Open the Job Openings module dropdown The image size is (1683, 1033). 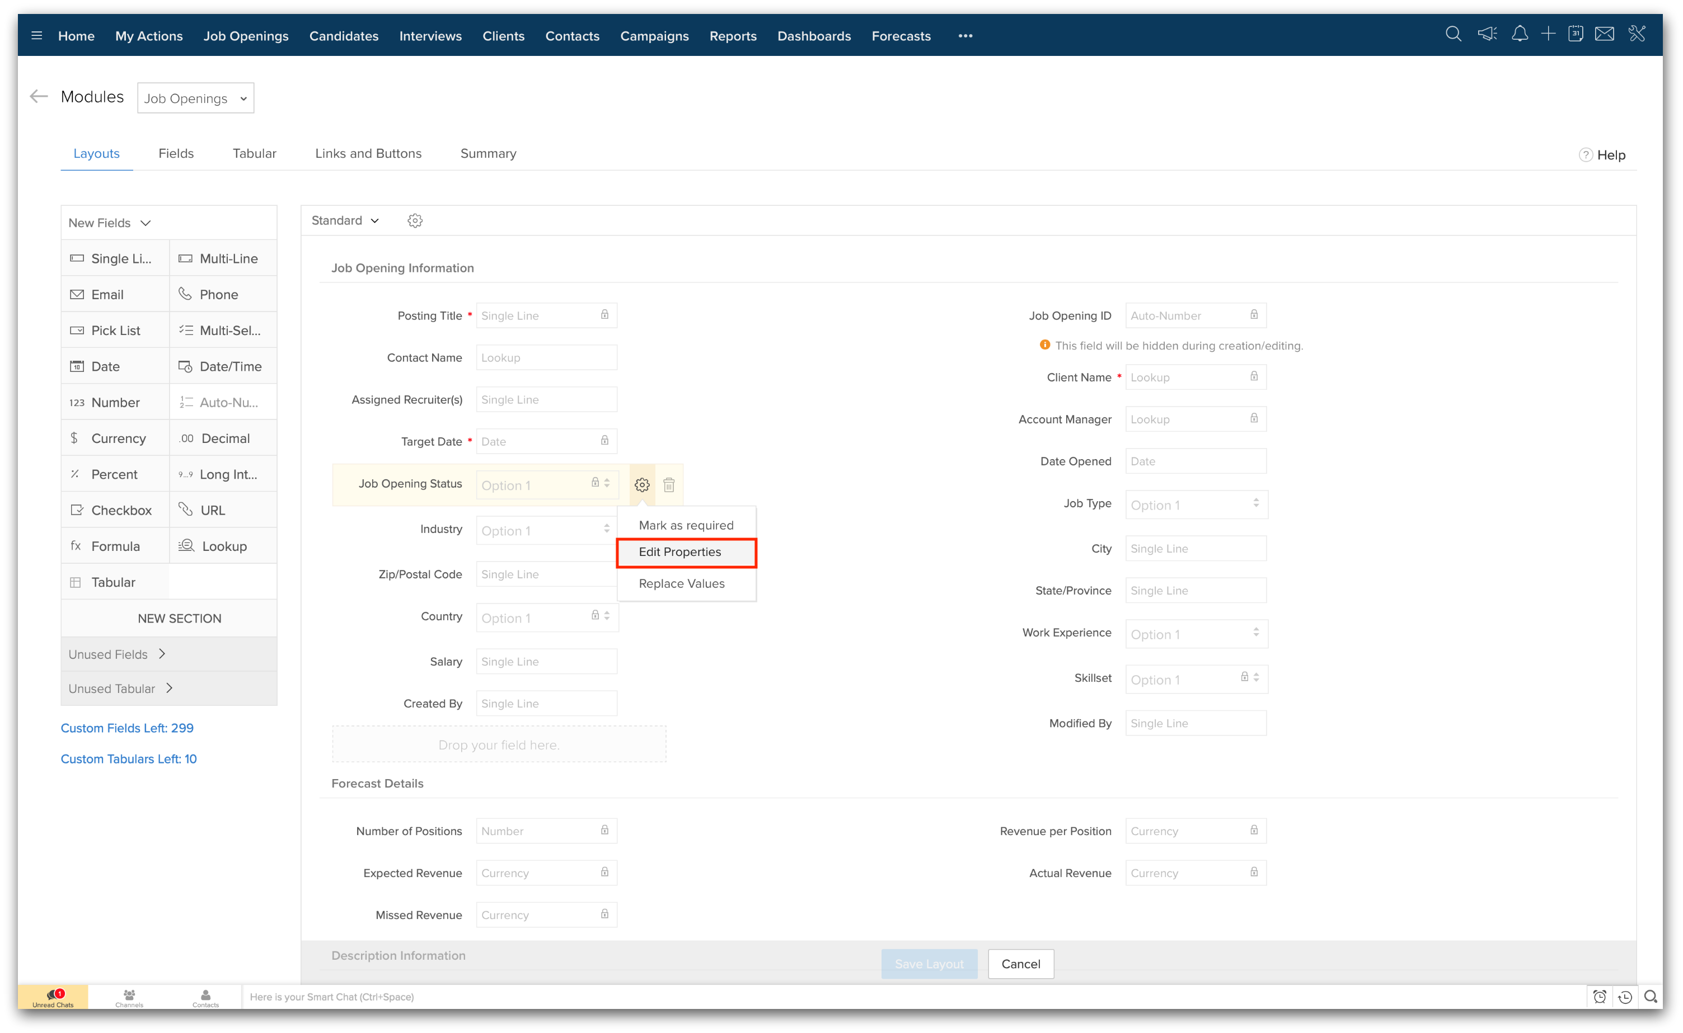[195, 98]
